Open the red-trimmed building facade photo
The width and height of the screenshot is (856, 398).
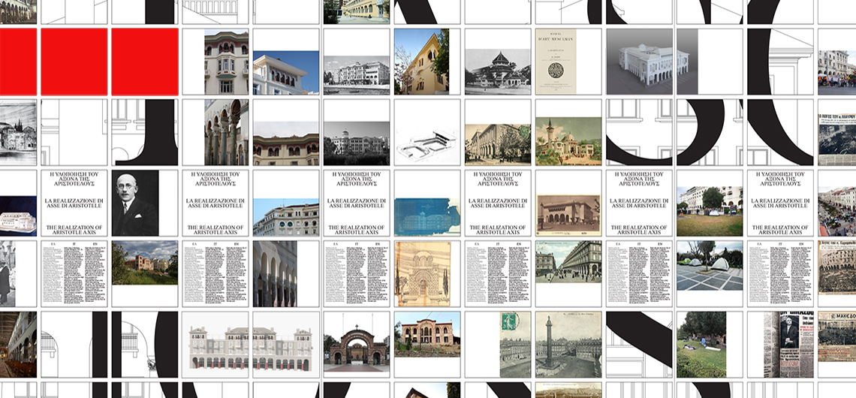(x=286, y=143)
